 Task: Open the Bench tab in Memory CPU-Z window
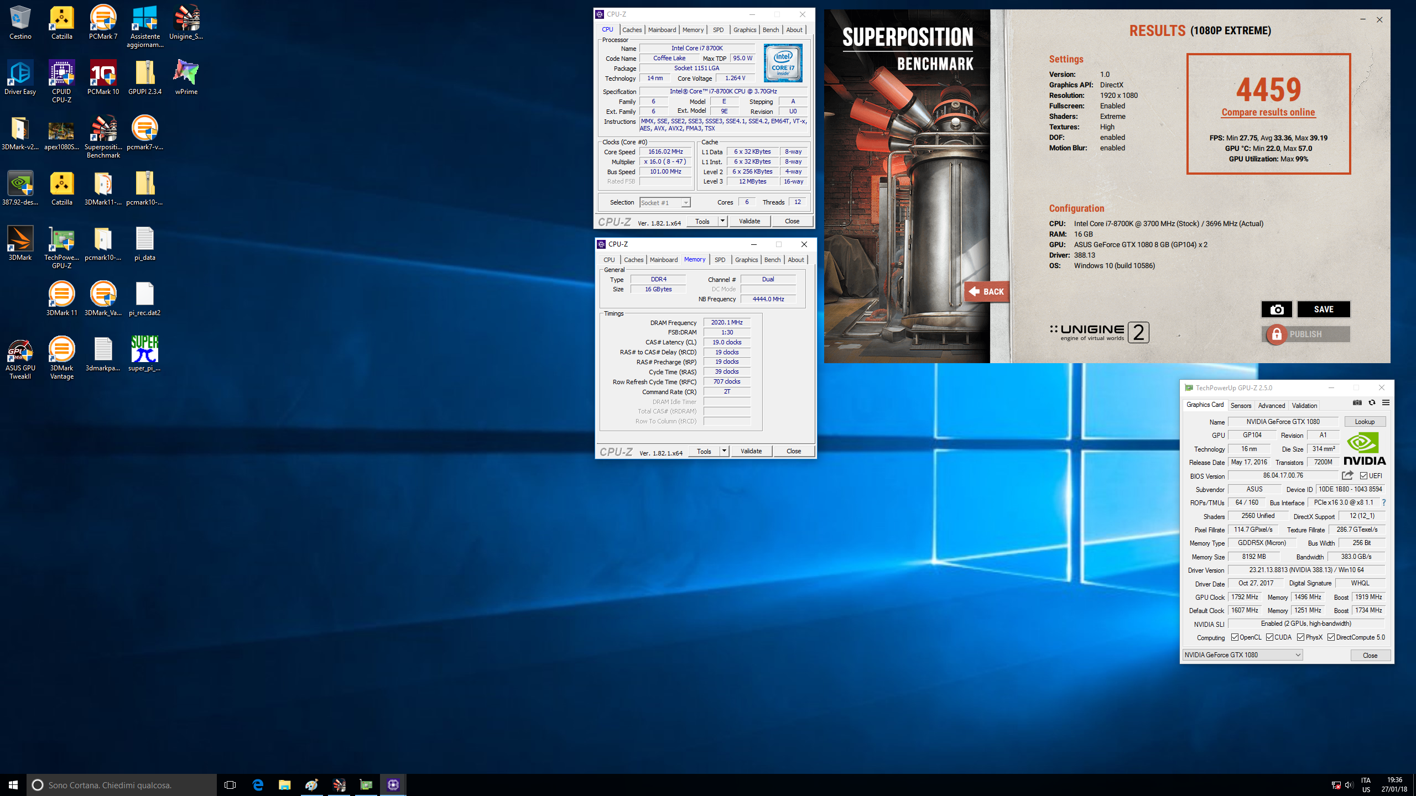point(772,260)
